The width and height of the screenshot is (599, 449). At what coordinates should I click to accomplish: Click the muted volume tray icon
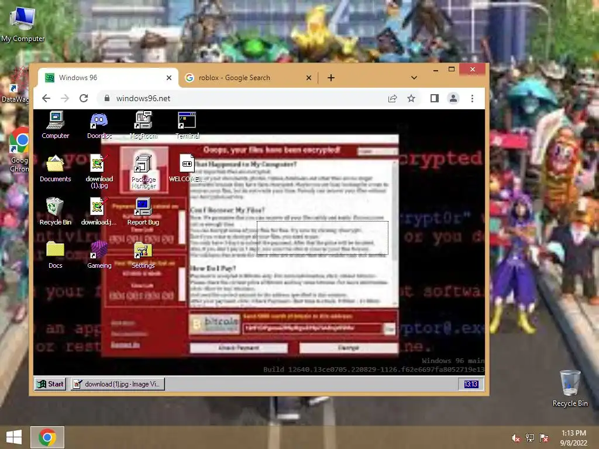tap(516, 438)
